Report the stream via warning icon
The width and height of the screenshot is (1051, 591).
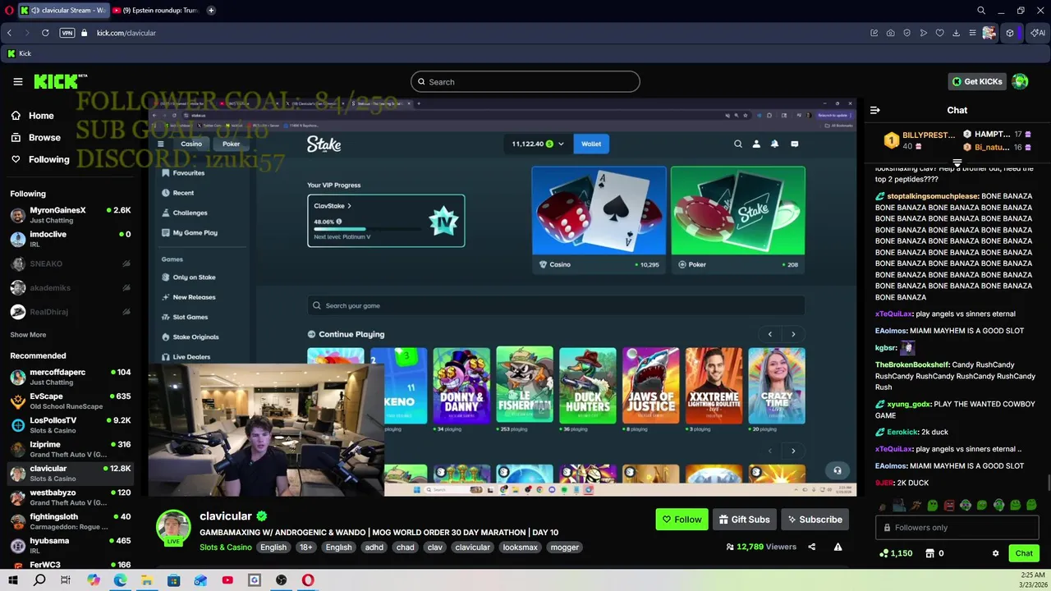click(838, 547)
